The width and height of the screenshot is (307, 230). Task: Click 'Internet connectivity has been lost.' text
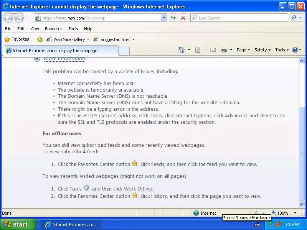click(96, 83)
